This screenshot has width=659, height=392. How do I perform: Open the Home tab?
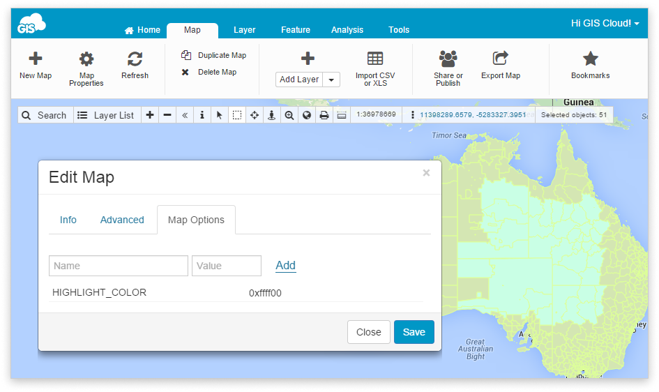coord(142,30)
